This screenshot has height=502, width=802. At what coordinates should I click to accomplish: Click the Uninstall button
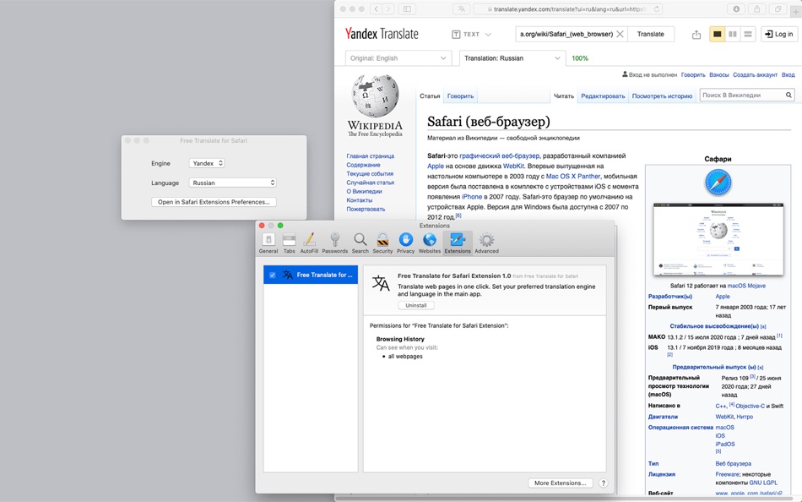tap(416, 305)
